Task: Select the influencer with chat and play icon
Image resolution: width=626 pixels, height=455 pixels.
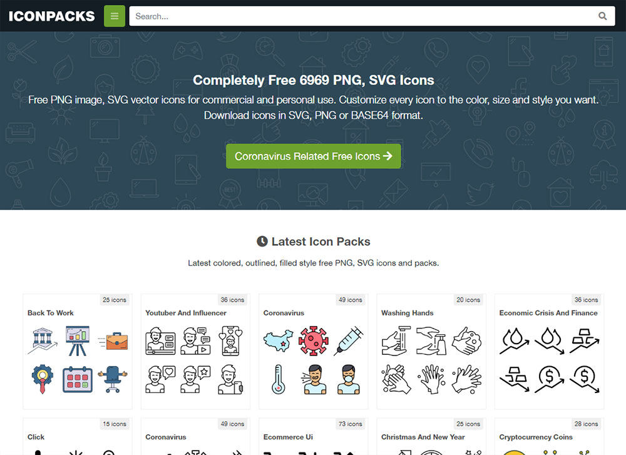Action: coord(195,341)
